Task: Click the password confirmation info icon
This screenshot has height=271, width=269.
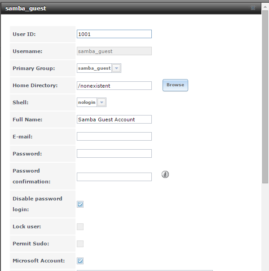Action: pos(165,174)
